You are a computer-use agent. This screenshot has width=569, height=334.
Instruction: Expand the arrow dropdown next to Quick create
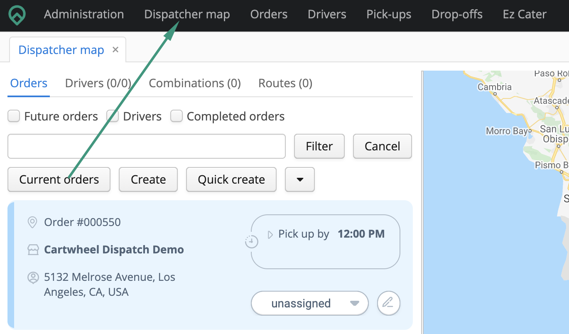pyautogui.click(x=299, y=179)
